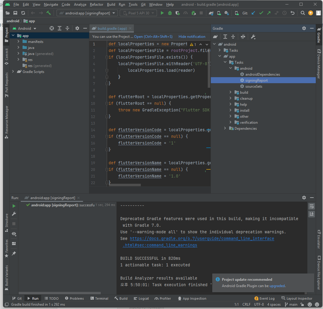Image resolution: width=323 pixels, height=309 pixels.
Task: Switch to the build.gradle (:app) tab
Action: (112, 29)
